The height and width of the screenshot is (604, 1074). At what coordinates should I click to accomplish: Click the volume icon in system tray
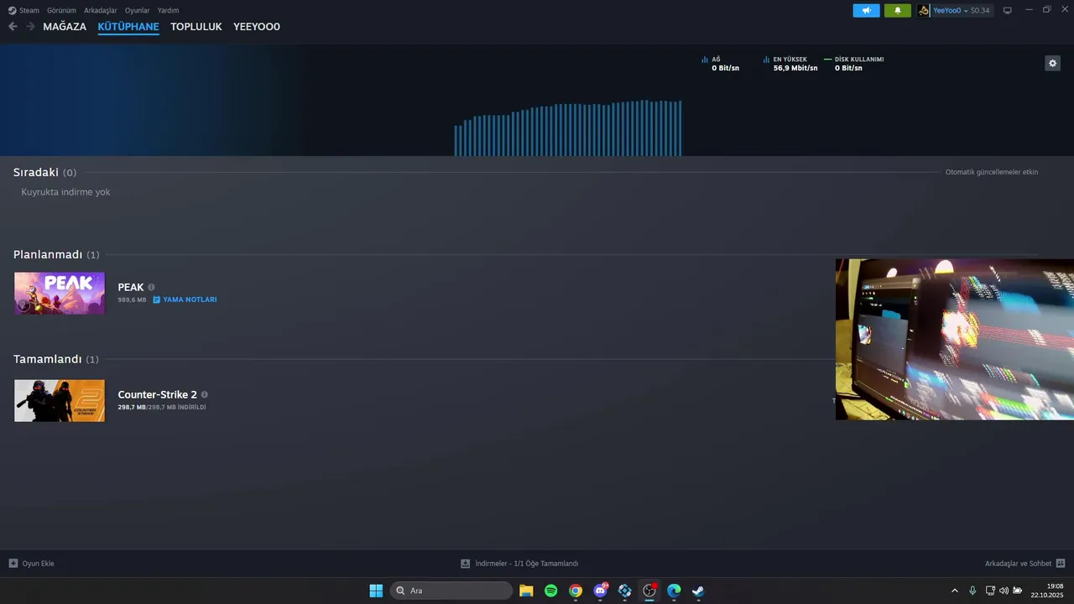click(x=1004, y=591)
